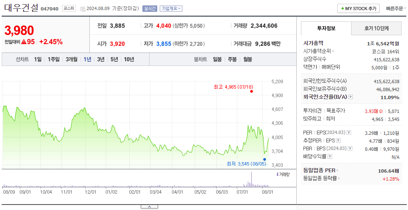Screen dimensions: 408x210
Task: Show the 월봉 candlestick chart
Action: coord(247,59)
